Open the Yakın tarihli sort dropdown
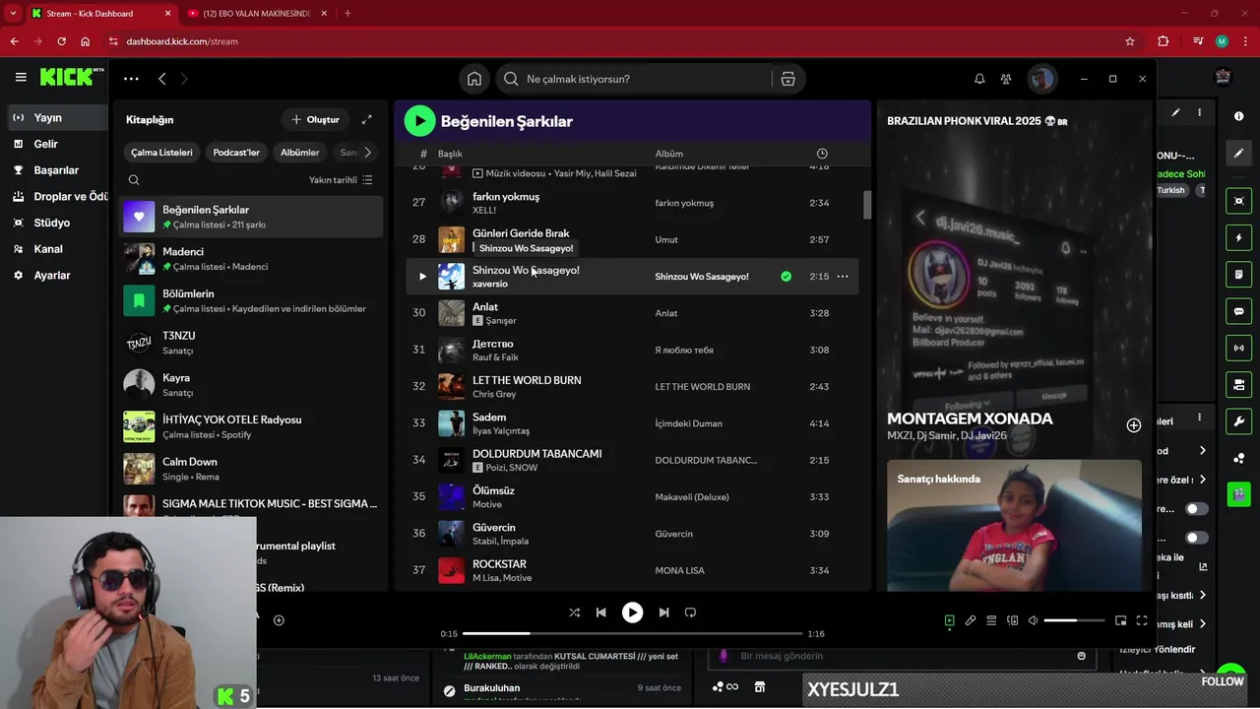 pos(341,180)
